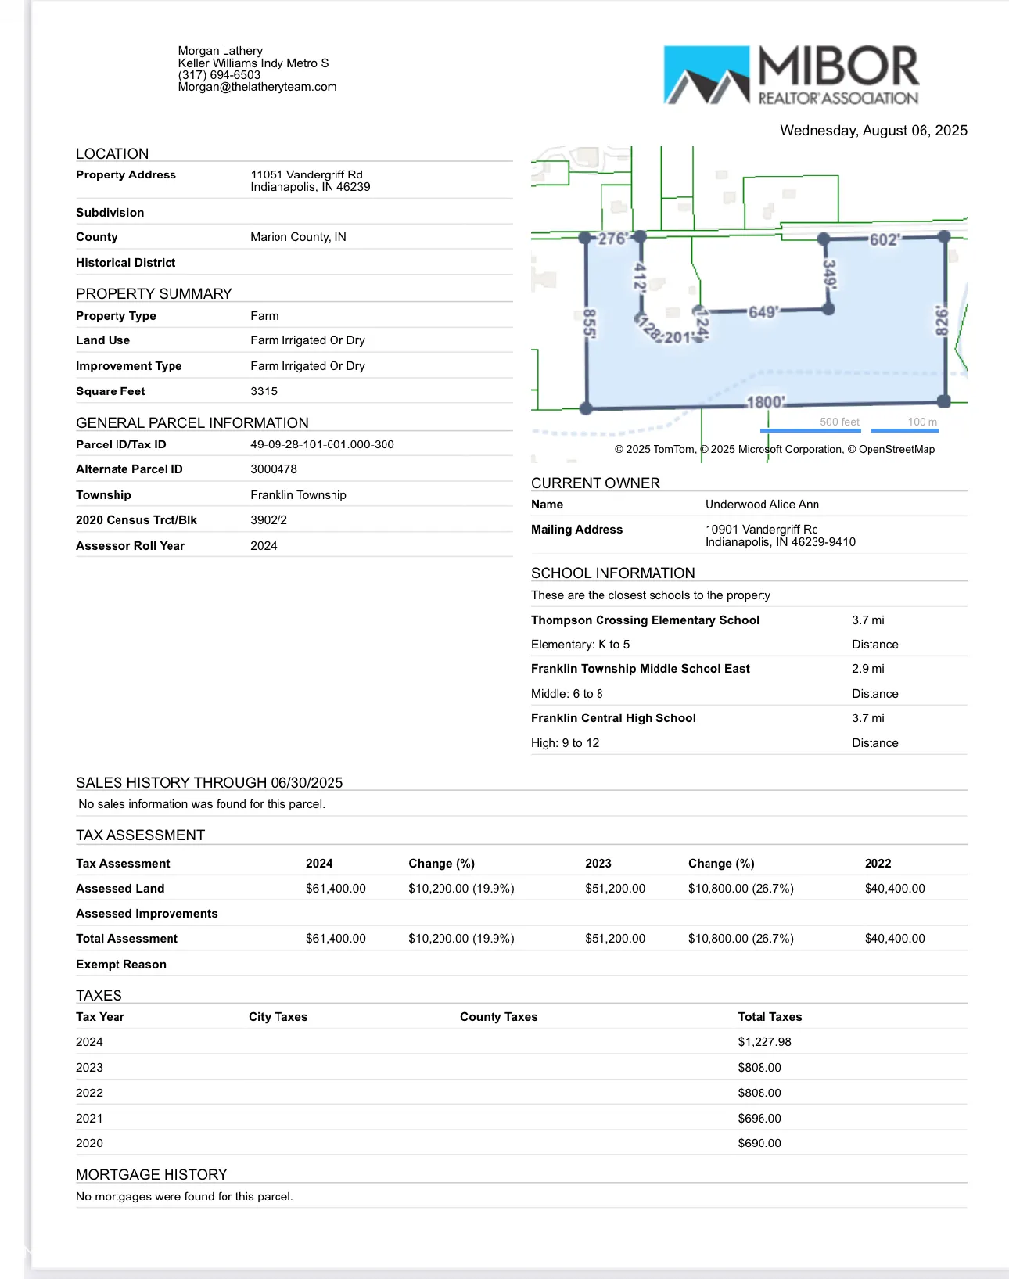Click the agent phone number (317) 694-6503

click(x=219, y=75)
